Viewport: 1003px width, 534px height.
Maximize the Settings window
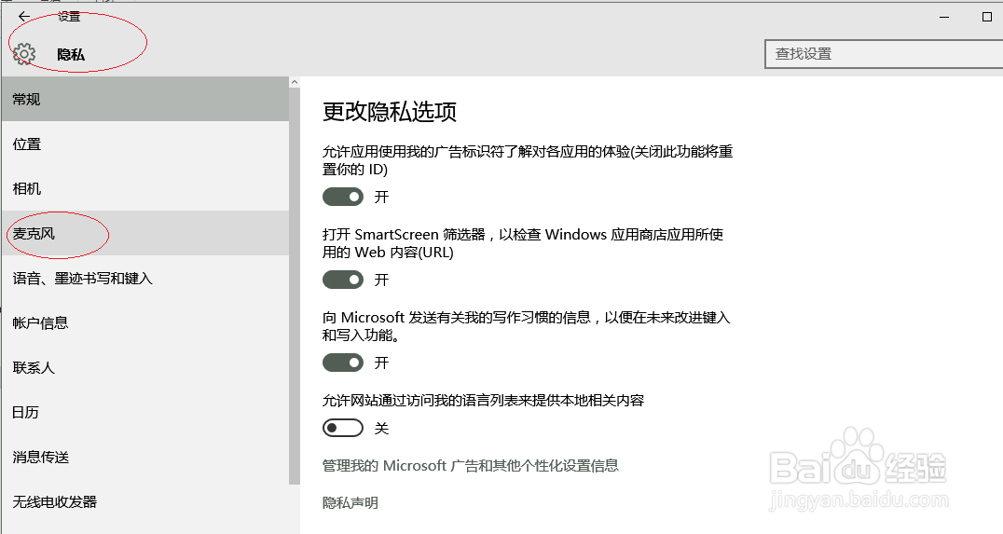[987, 18]
